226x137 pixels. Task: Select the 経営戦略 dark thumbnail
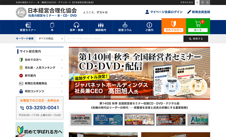click(x=171, y=120)
